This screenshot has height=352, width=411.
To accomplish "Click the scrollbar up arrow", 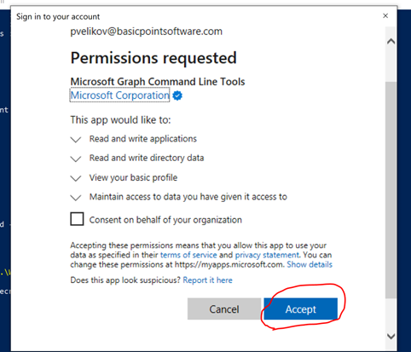I will tap(391, 42).
